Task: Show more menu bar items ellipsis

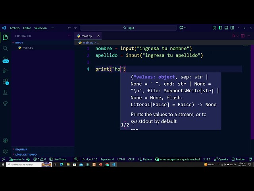Action: [x=53, y=28]
